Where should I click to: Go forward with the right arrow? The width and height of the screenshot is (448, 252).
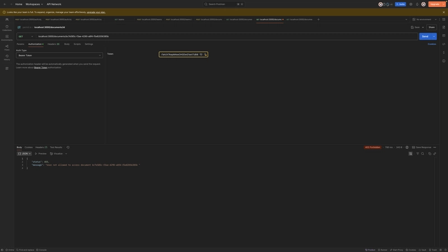[x=11, y=4]
